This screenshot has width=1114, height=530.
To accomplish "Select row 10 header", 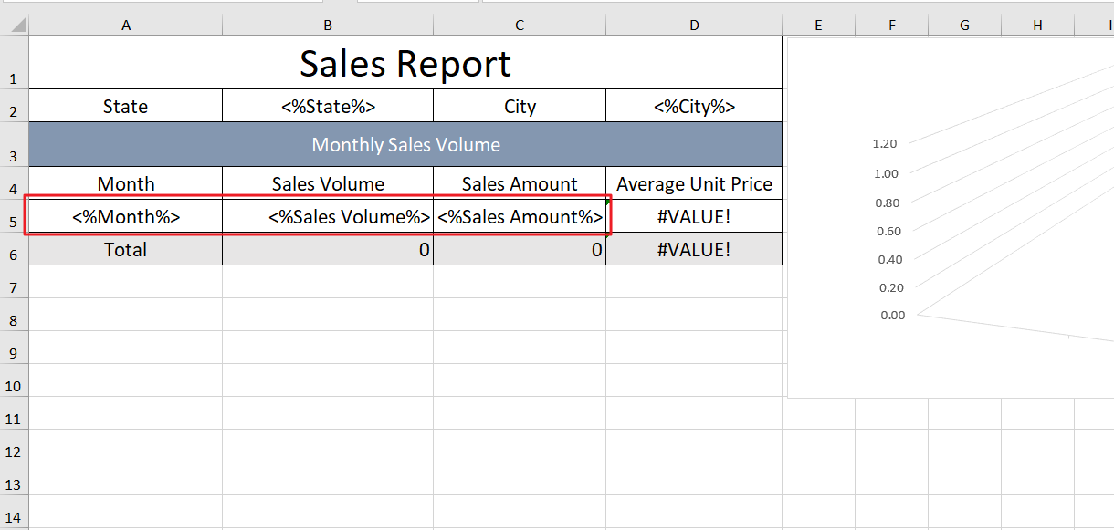I will [x=14, y=386].
